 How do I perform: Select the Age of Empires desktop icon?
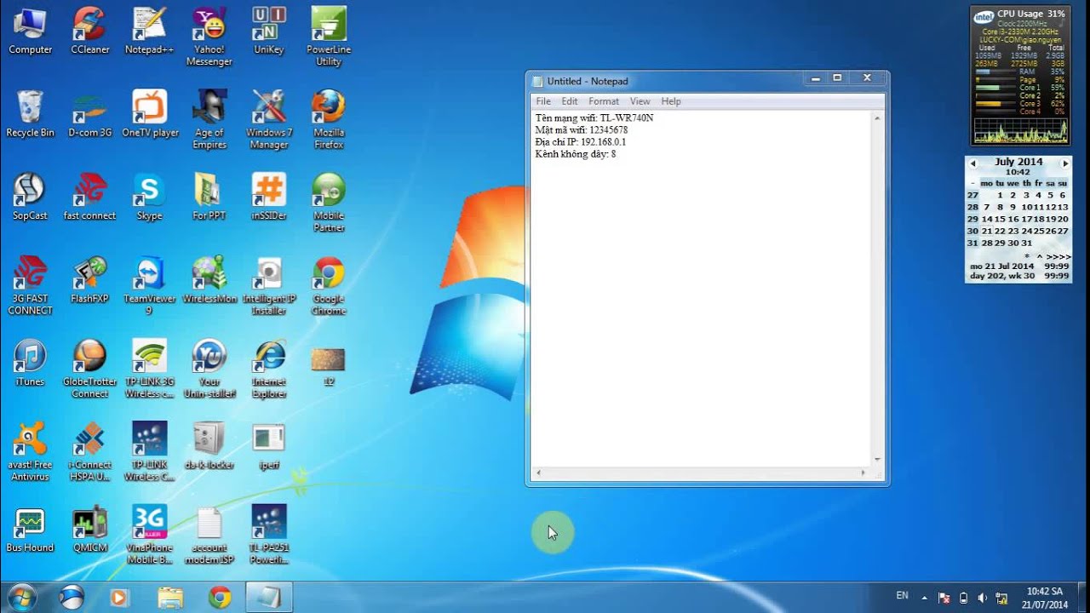209,120
